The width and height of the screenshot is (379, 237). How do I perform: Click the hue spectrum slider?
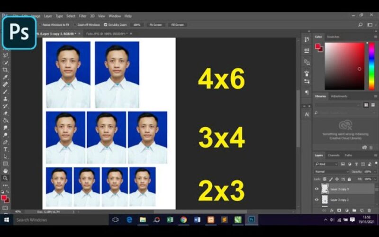point(371,66)
